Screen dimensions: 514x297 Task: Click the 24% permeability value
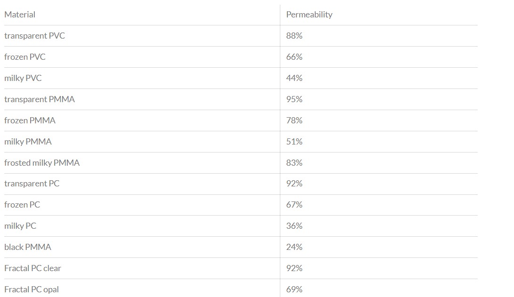[294, 247]
